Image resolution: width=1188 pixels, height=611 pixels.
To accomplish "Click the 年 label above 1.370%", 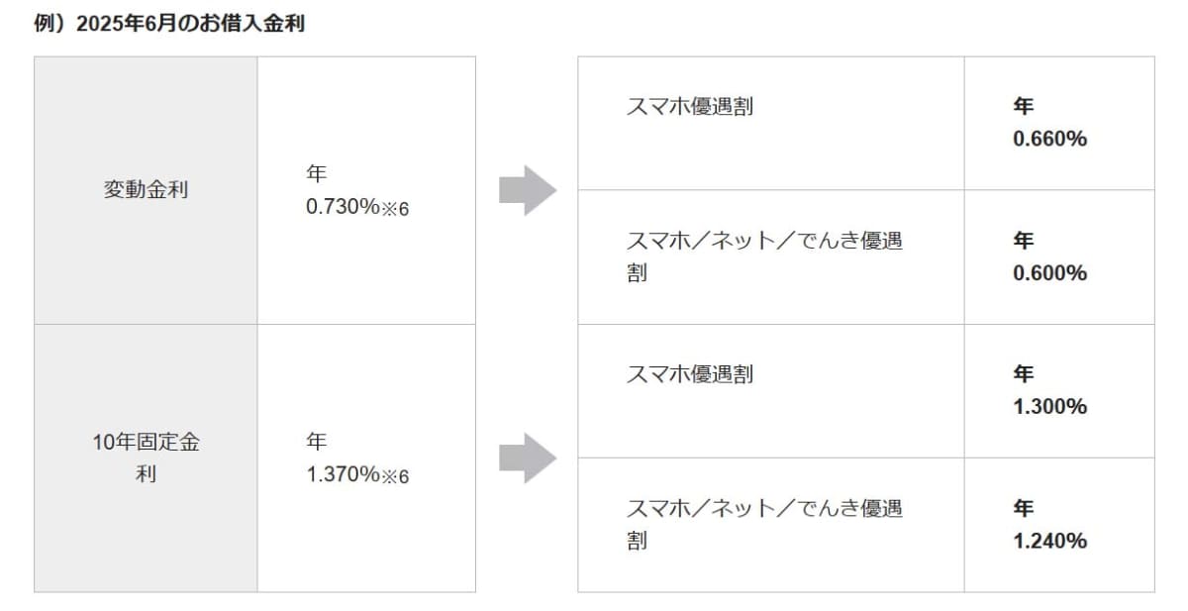I will (317, 442).
